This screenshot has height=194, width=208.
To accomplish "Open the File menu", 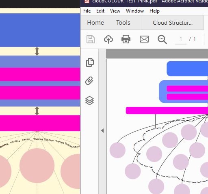I will 87,11.
